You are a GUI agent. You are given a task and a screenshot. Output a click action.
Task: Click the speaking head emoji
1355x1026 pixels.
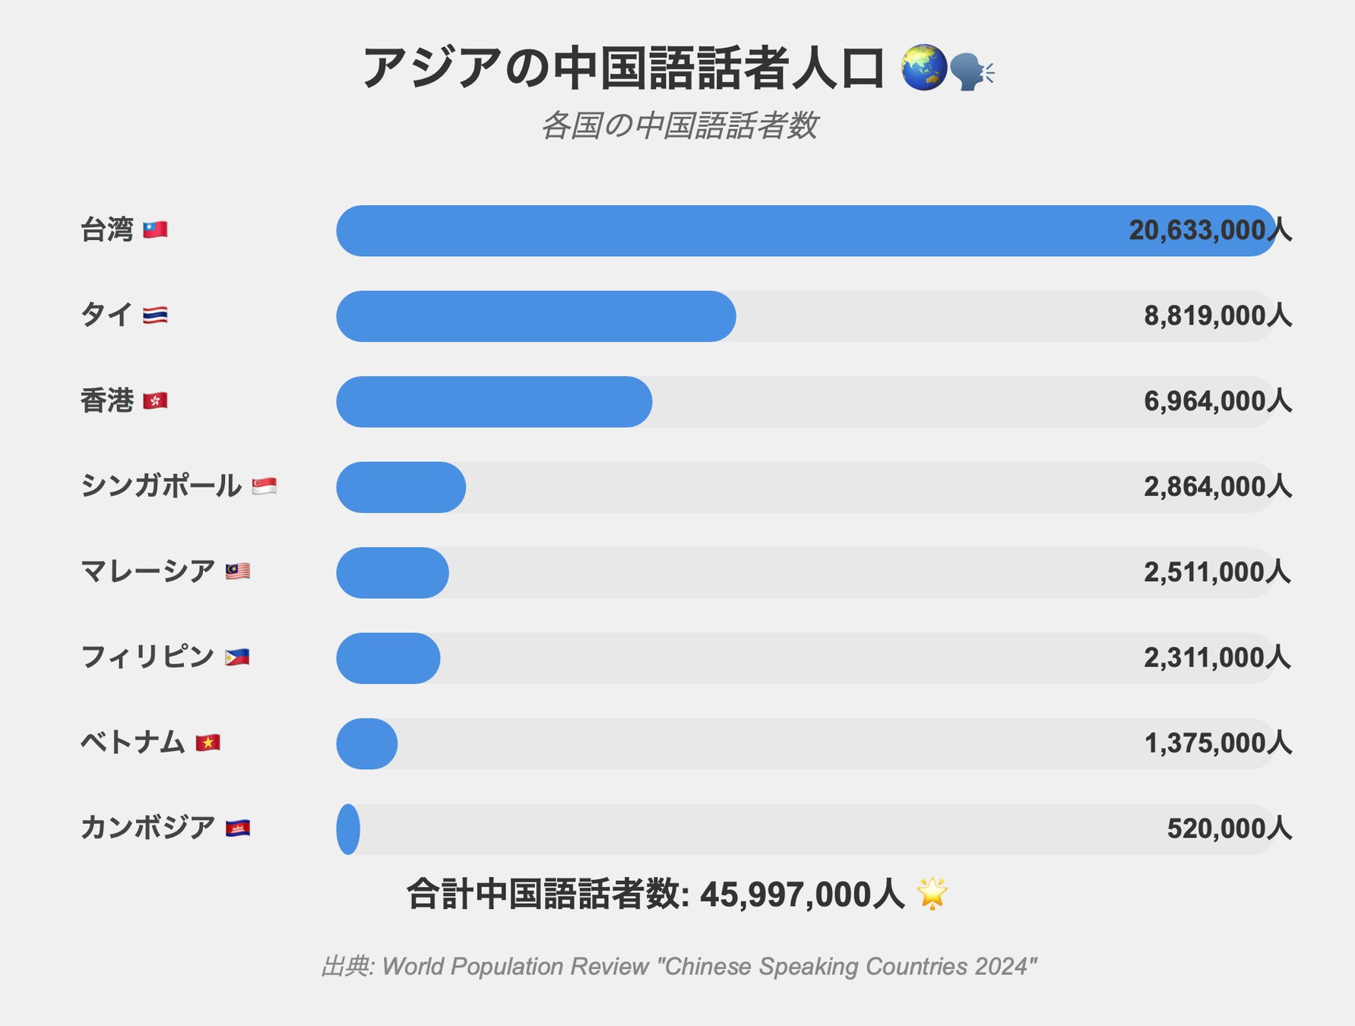tap(972, 71)
